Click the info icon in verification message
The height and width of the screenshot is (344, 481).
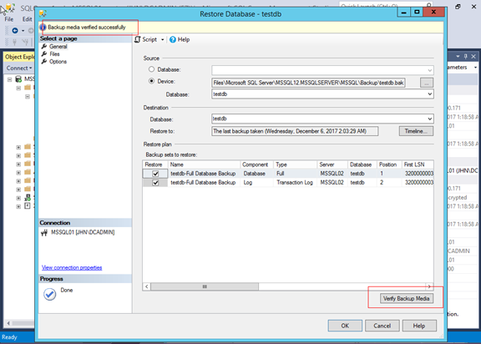click(43, 28)
